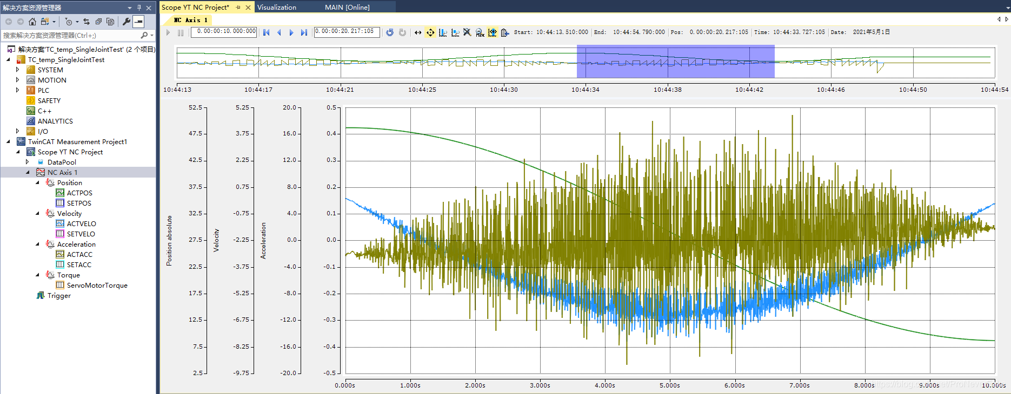Click the Collapse All icon
Image resolution: width=1011 pixels, height=394 pixels.
(x=98, y=22)
